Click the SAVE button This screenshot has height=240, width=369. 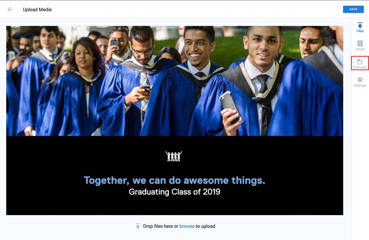click(x=353, y=9)
